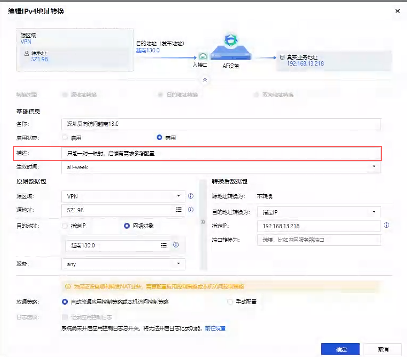Click the info icon beside 源地址 field
407x357 pixels.
pyautogui.click(x=191, y=210)
